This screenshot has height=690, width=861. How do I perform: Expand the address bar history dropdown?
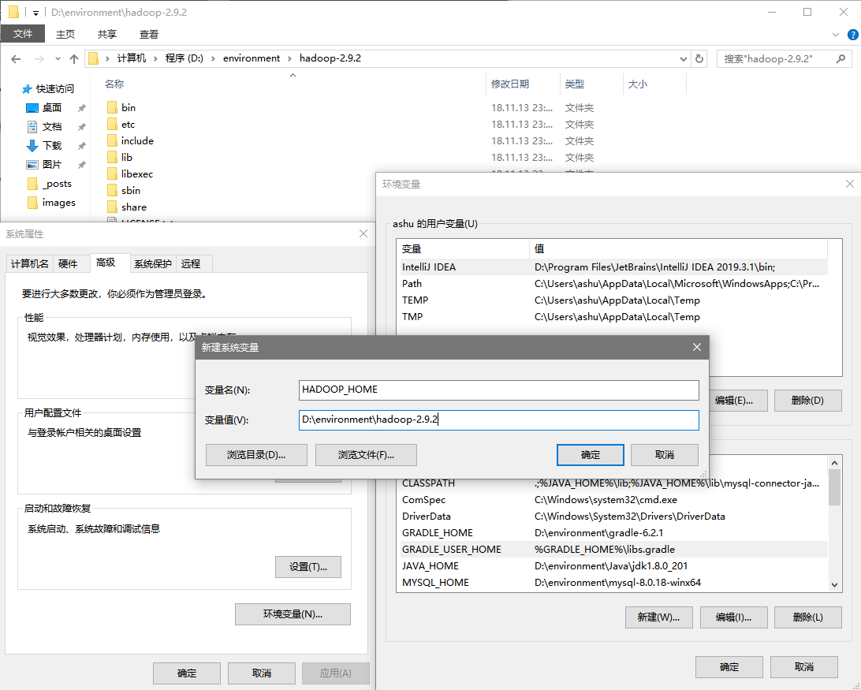684,58
